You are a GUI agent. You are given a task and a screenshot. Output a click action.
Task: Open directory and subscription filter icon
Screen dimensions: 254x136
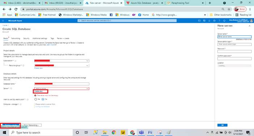(204, 21)
